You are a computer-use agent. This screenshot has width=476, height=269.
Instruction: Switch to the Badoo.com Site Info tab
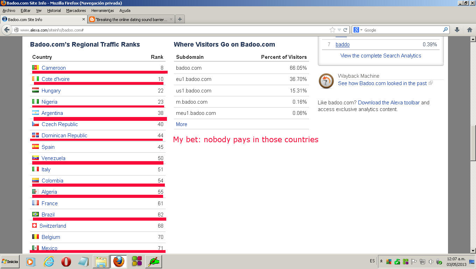point(44,20)
